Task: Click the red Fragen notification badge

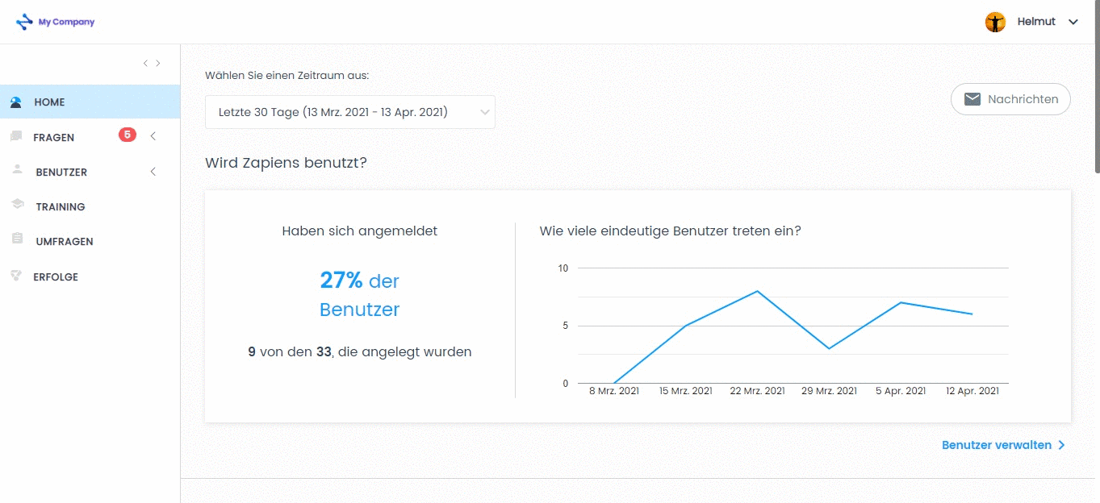Action: (x=128, y=135)
